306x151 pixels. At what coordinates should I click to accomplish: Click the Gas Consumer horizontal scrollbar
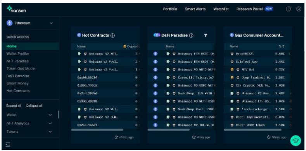252,130
